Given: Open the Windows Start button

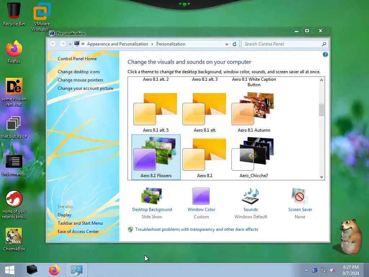Looking at the screenshot, I should coord(10,270).
